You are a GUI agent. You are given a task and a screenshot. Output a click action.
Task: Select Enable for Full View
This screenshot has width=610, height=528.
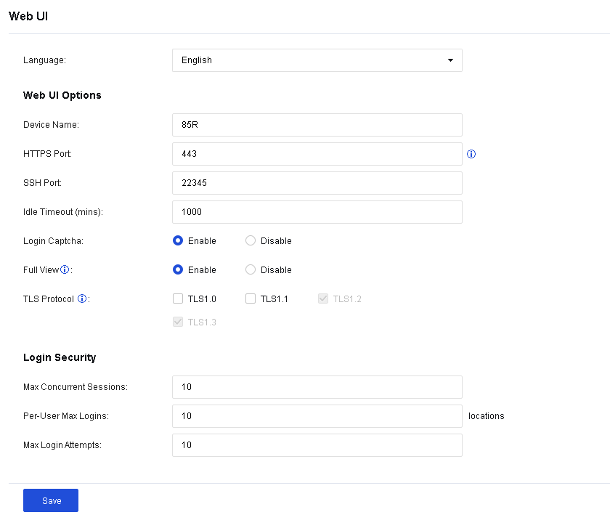pos(178,269)
